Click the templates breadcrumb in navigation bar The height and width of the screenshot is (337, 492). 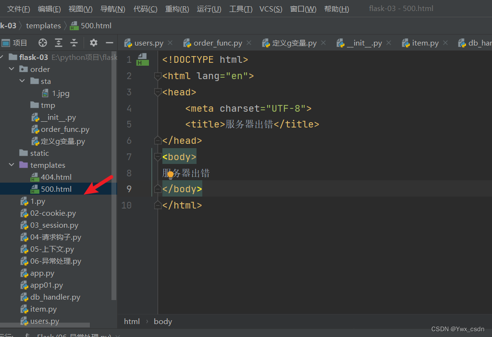[x=43, y=25]
